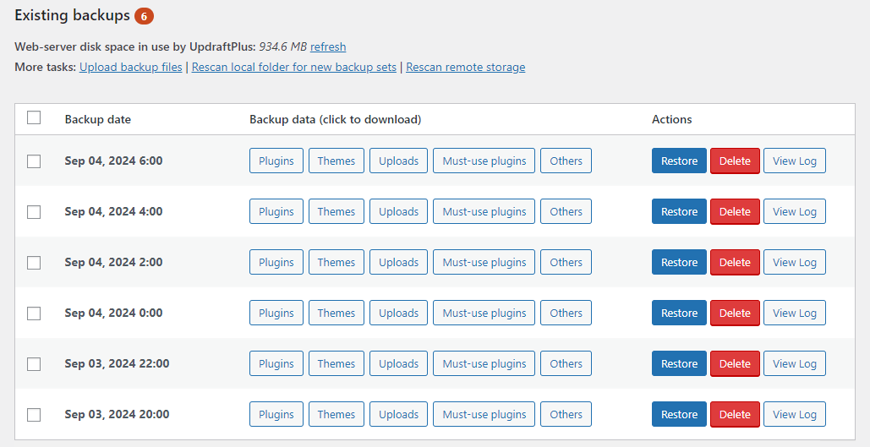Download Themes from Sep 04 6:00 backup

coord(337,161)
